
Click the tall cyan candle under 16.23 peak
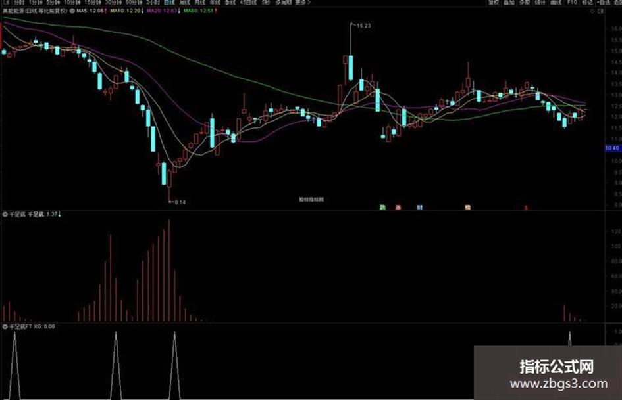pos(351,68)
